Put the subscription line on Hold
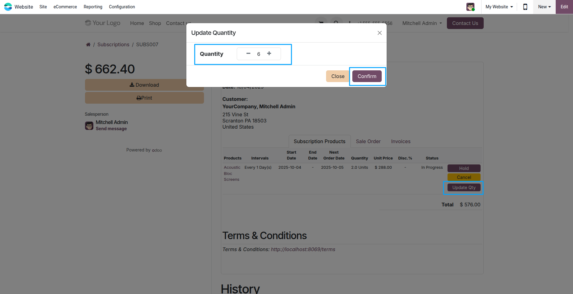Viewport: 573px width, 294px height. 464,168
